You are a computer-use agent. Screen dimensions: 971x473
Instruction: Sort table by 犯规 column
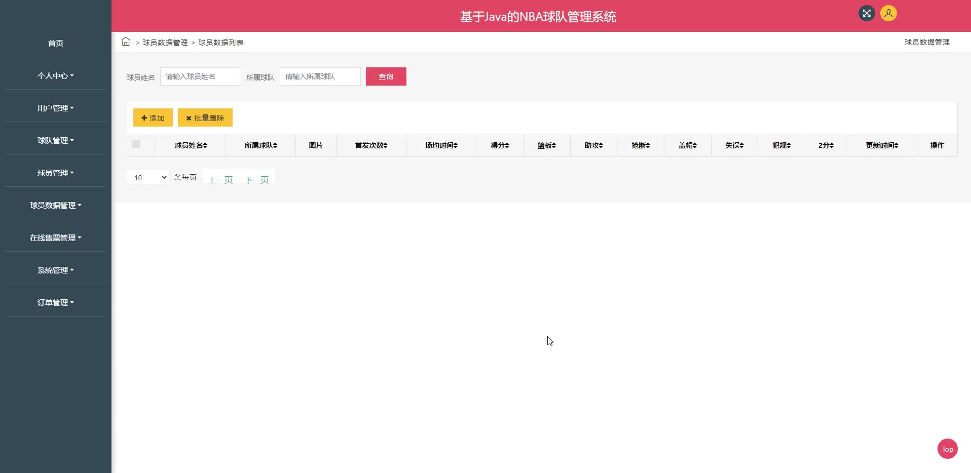781,145
